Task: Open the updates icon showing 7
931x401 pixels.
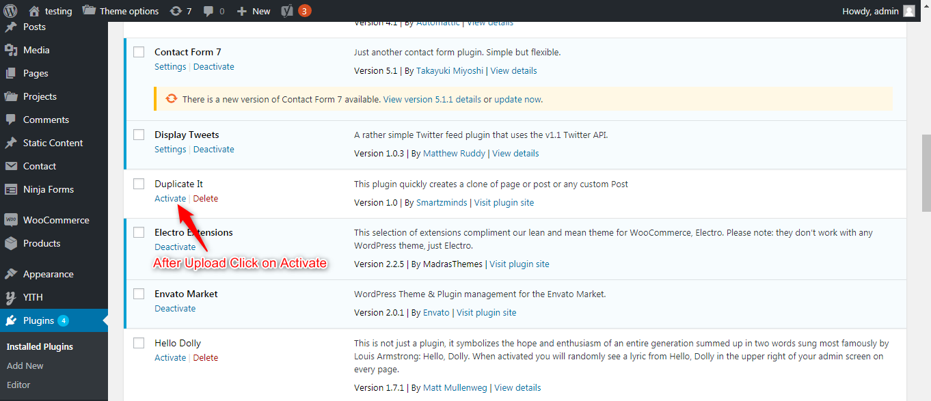Action: pyautogui.click(x=176, y=11)
